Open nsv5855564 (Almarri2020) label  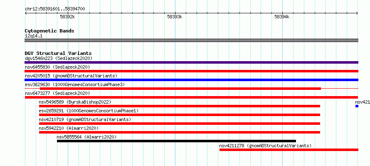[86, 137]
